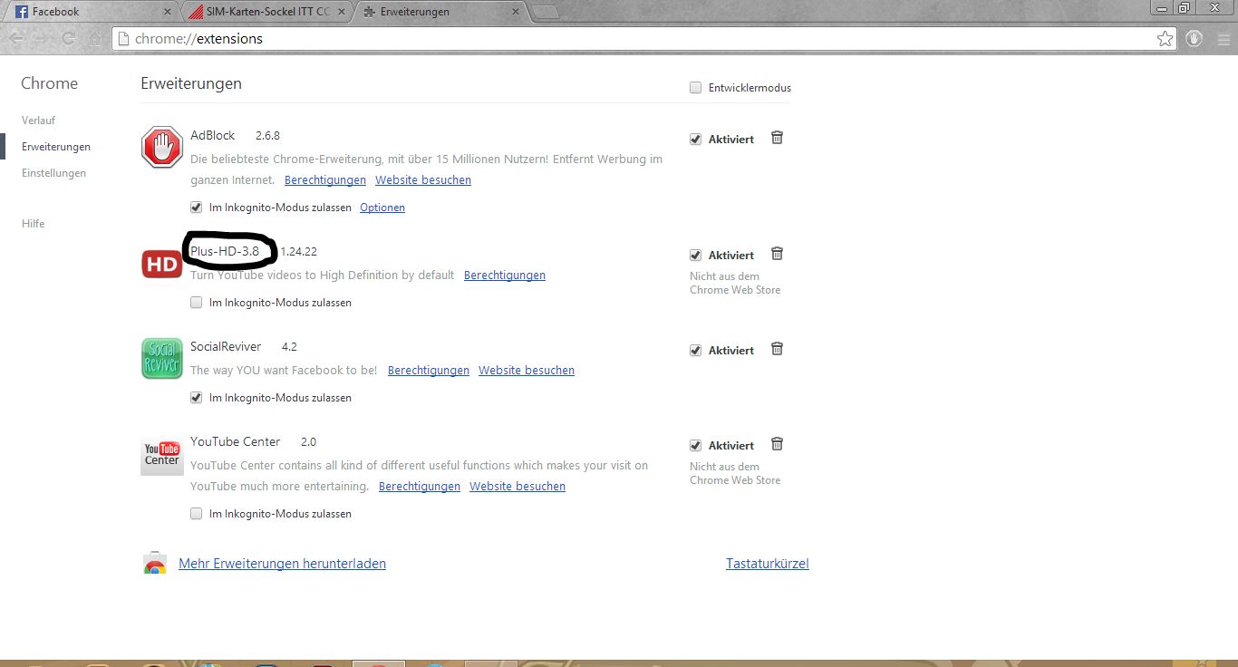This screenshot has width=1238, height=667.
Task: Click YouTube Center Website besuchen link
Action: (x=517, y=487)
